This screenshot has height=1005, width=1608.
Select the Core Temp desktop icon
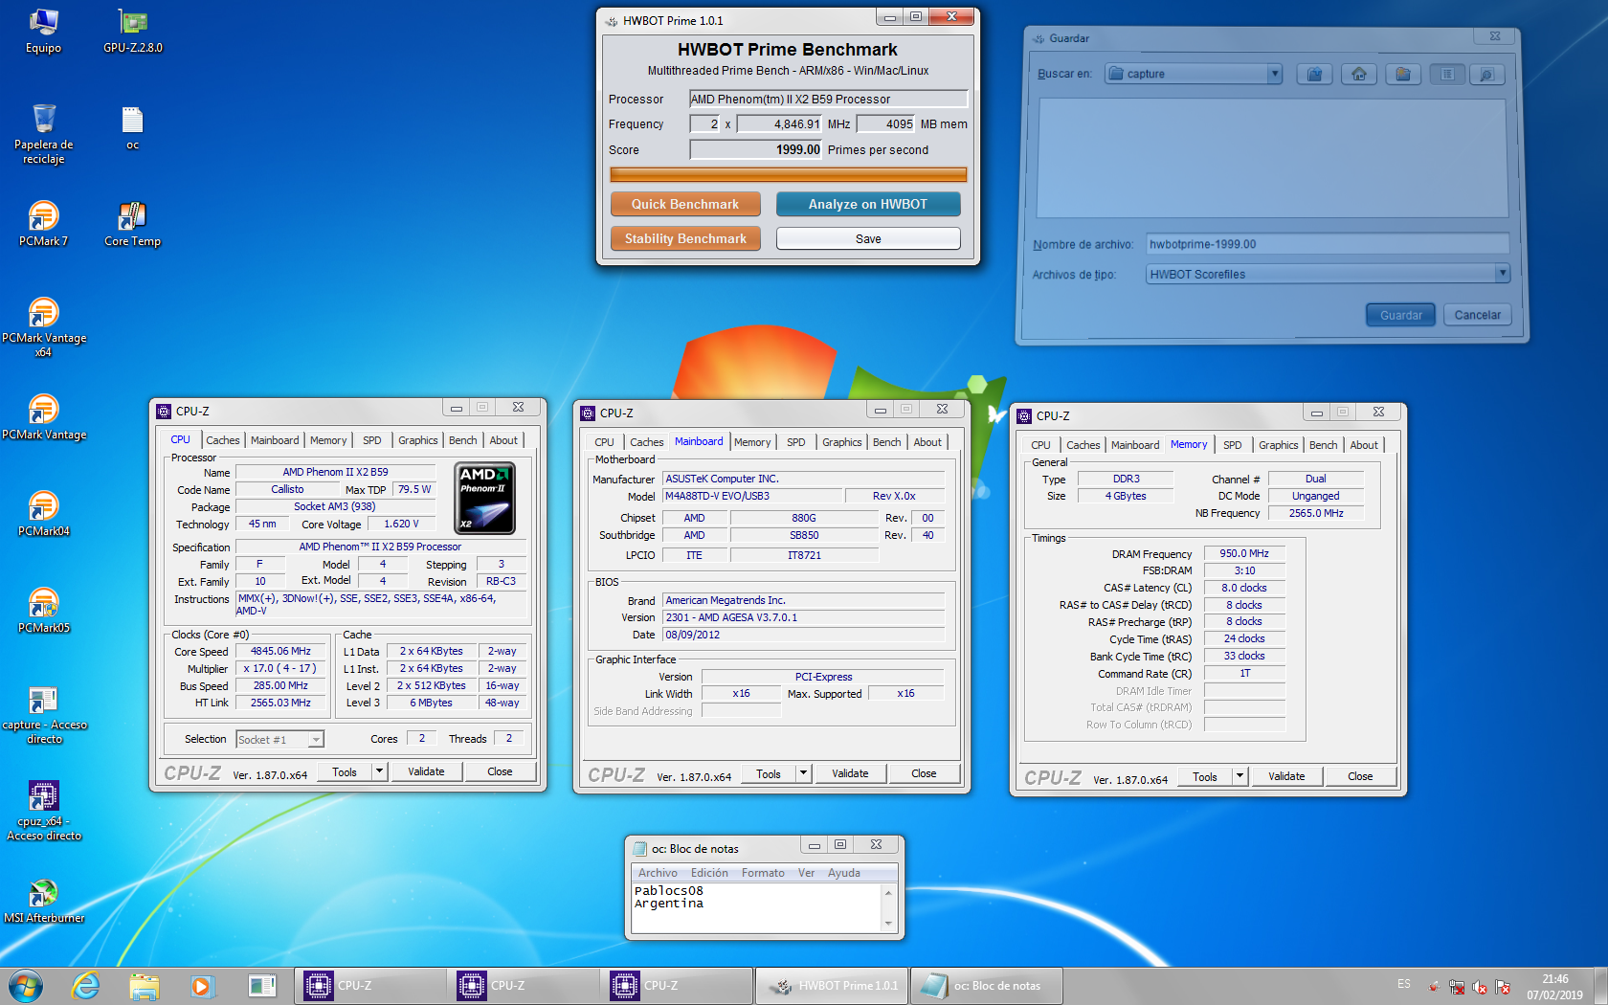(133, 225)
